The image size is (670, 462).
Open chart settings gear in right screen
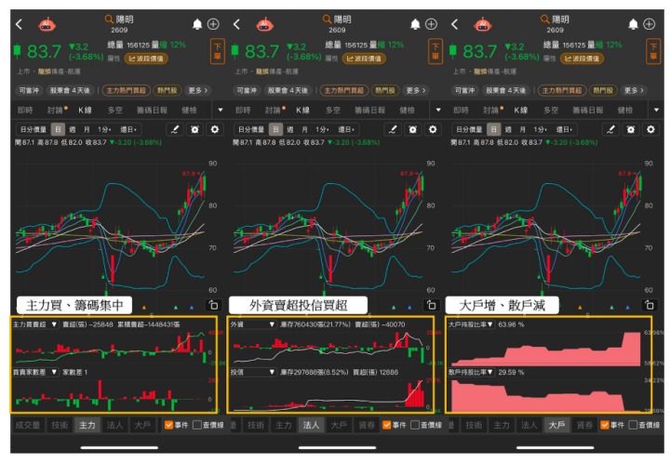click(650, 129)
